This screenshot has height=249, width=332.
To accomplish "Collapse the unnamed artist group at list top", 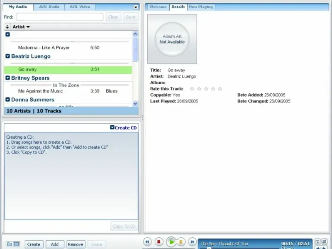I will tap(7, 34).
